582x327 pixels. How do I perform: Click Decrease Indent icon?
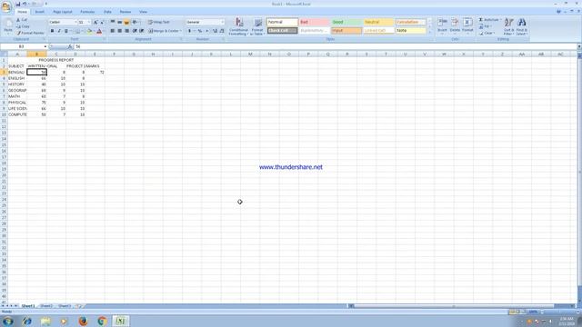click(135, 31)
